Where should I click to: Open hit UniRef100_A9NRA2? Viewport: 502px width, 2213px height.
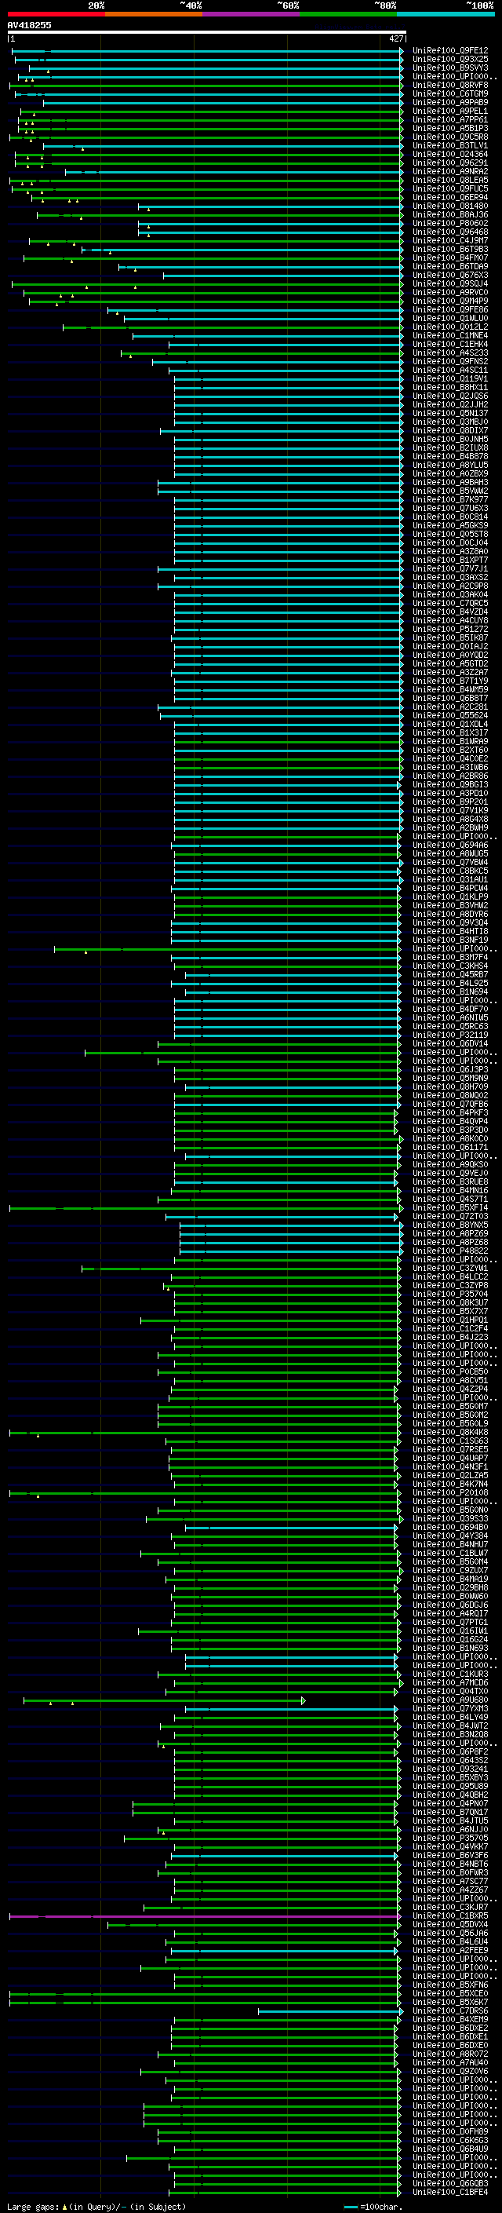click(450, 172)
